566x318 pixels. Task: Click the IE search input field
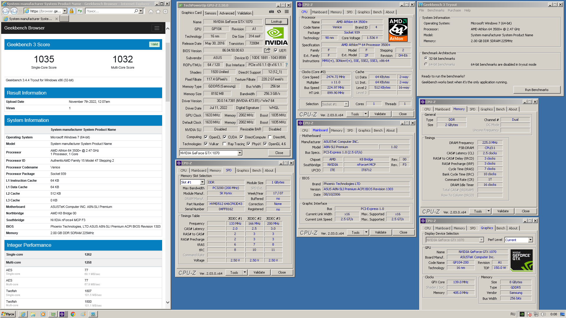pyautogui.click(x=109, y=11)
